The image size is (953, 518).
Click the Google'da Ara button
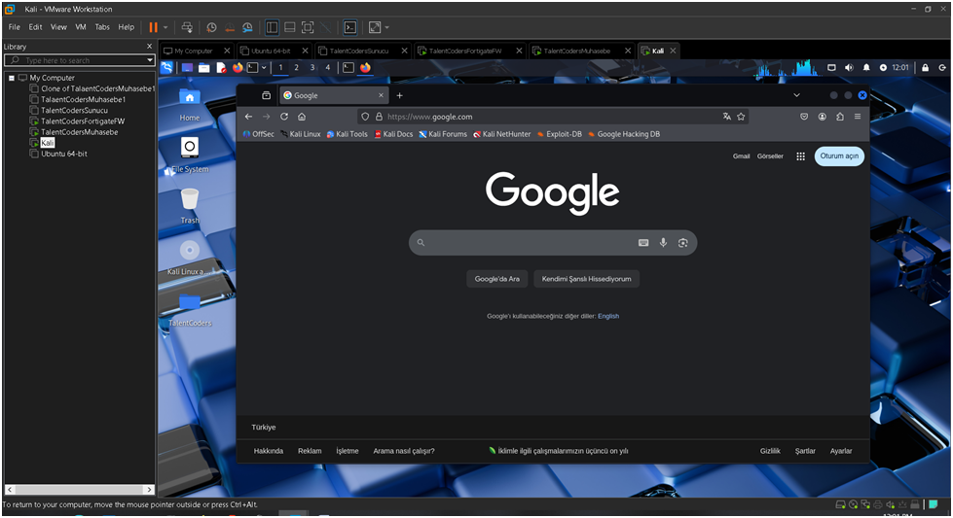(497, 279)
